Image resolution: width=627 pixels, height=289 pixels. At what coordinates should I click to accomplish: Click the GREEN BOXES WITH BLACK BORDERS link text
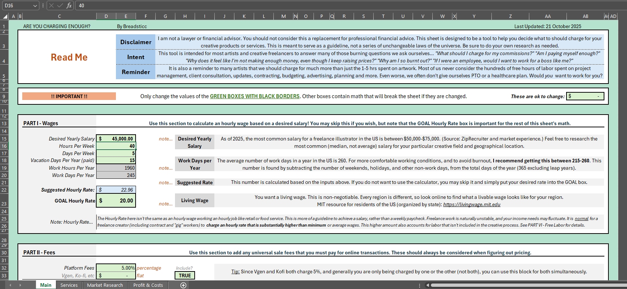254,96
